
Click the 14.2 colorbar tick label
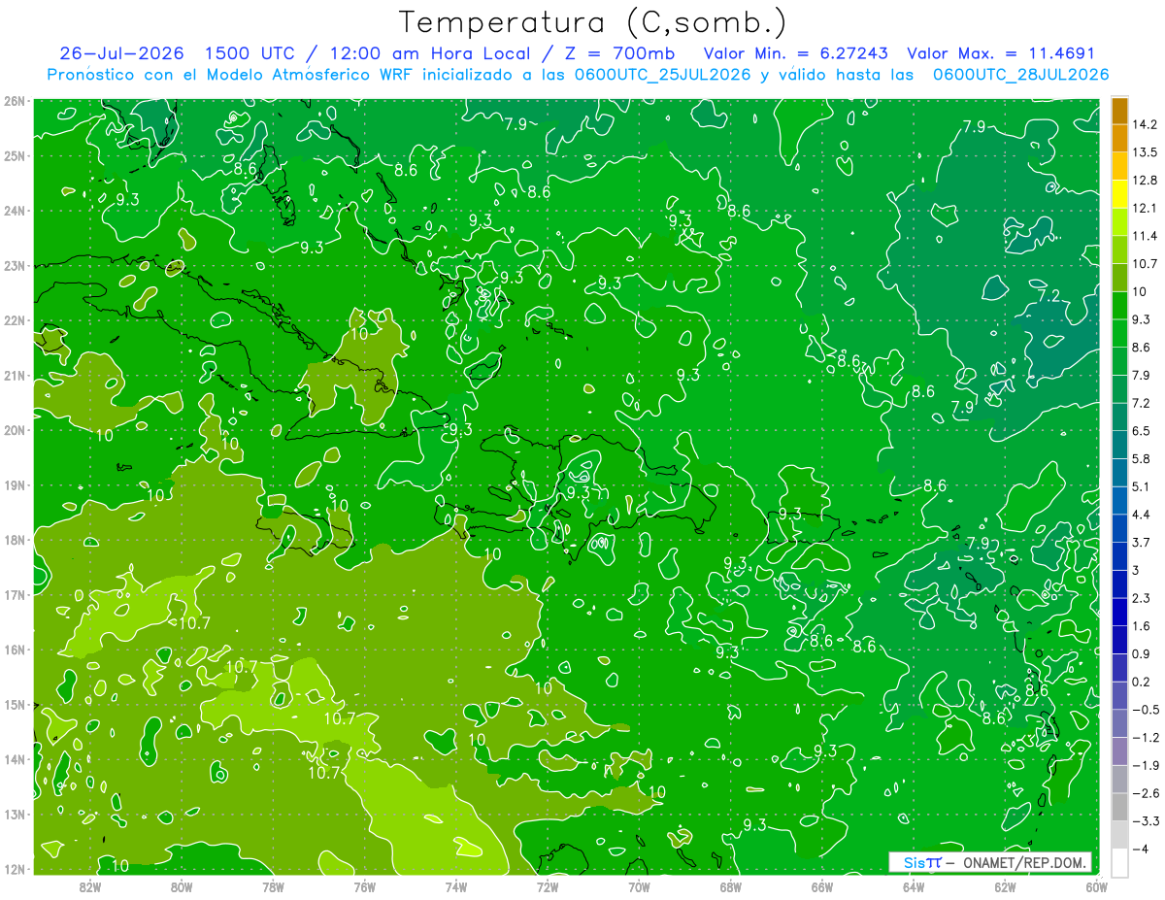[x=1144, y=124]
